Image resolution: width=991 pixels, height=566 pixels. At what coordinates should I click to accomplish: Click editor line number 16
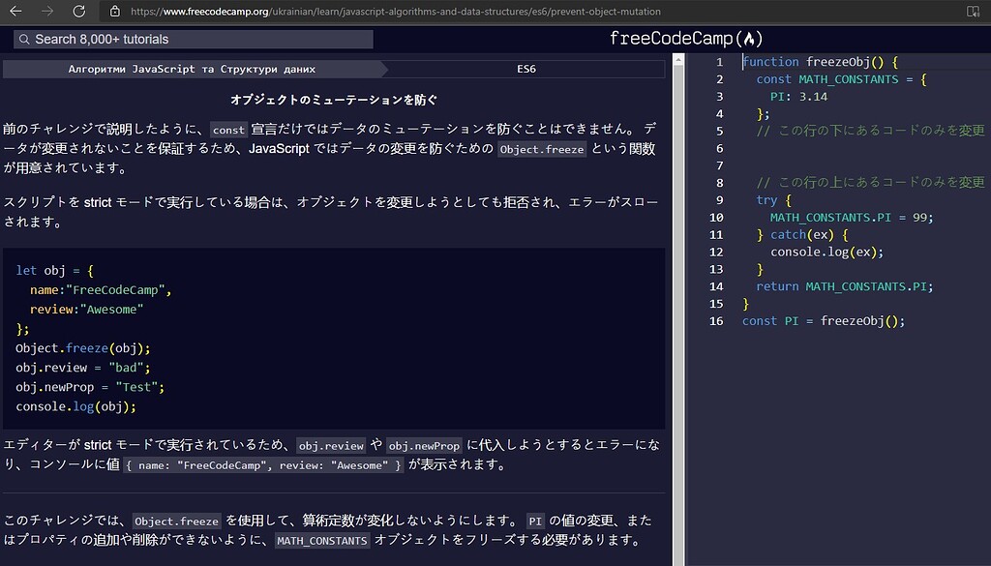(x=716, y=321)
